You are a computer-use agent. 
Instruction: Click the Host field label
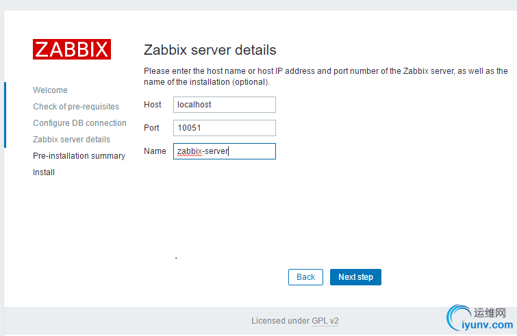click(152, 105)
